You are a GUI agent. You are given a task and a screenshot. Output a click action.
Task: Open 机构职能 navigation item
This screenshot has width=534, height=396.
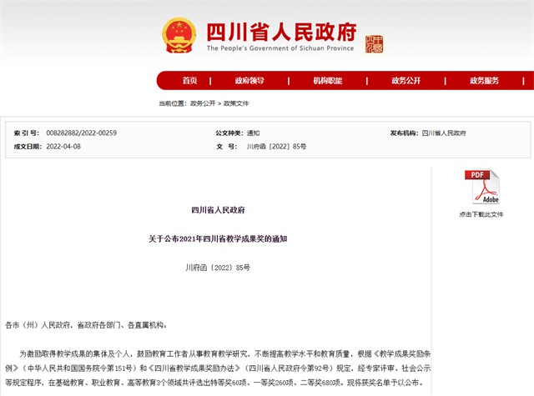[x=328, y=81]
